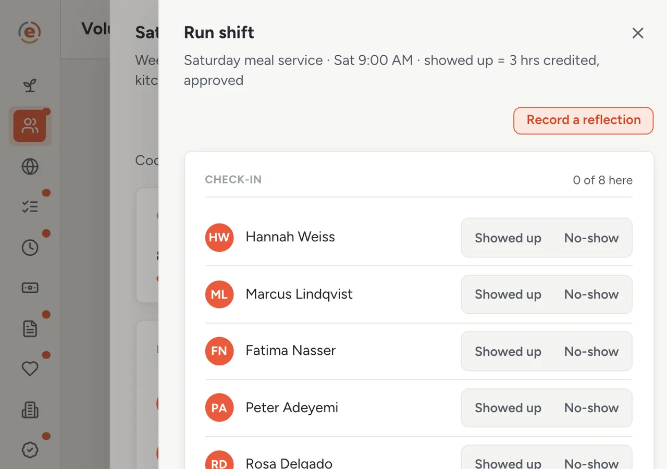Viewport: 667px width, 469px height.
Task: Open the sprout icon in sidebar
Action: point(30,85)
